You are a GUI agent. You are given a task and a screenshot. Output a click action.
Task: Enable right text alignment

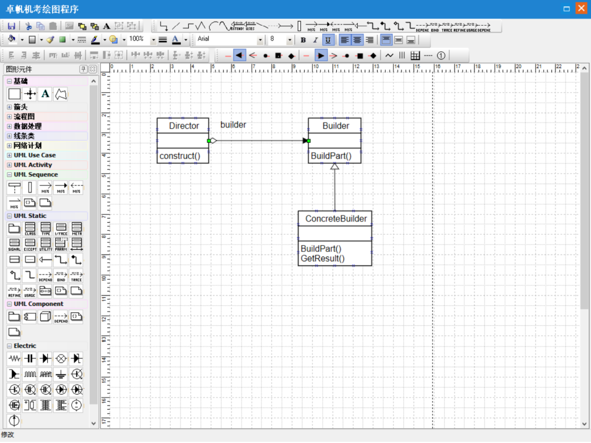pos(370,40)
